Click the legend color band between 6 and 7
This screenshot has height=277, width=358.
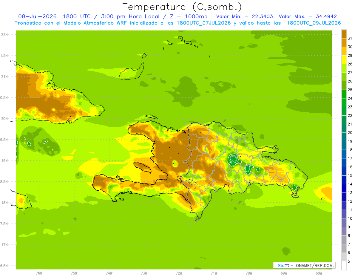click(x=344, y=249)
